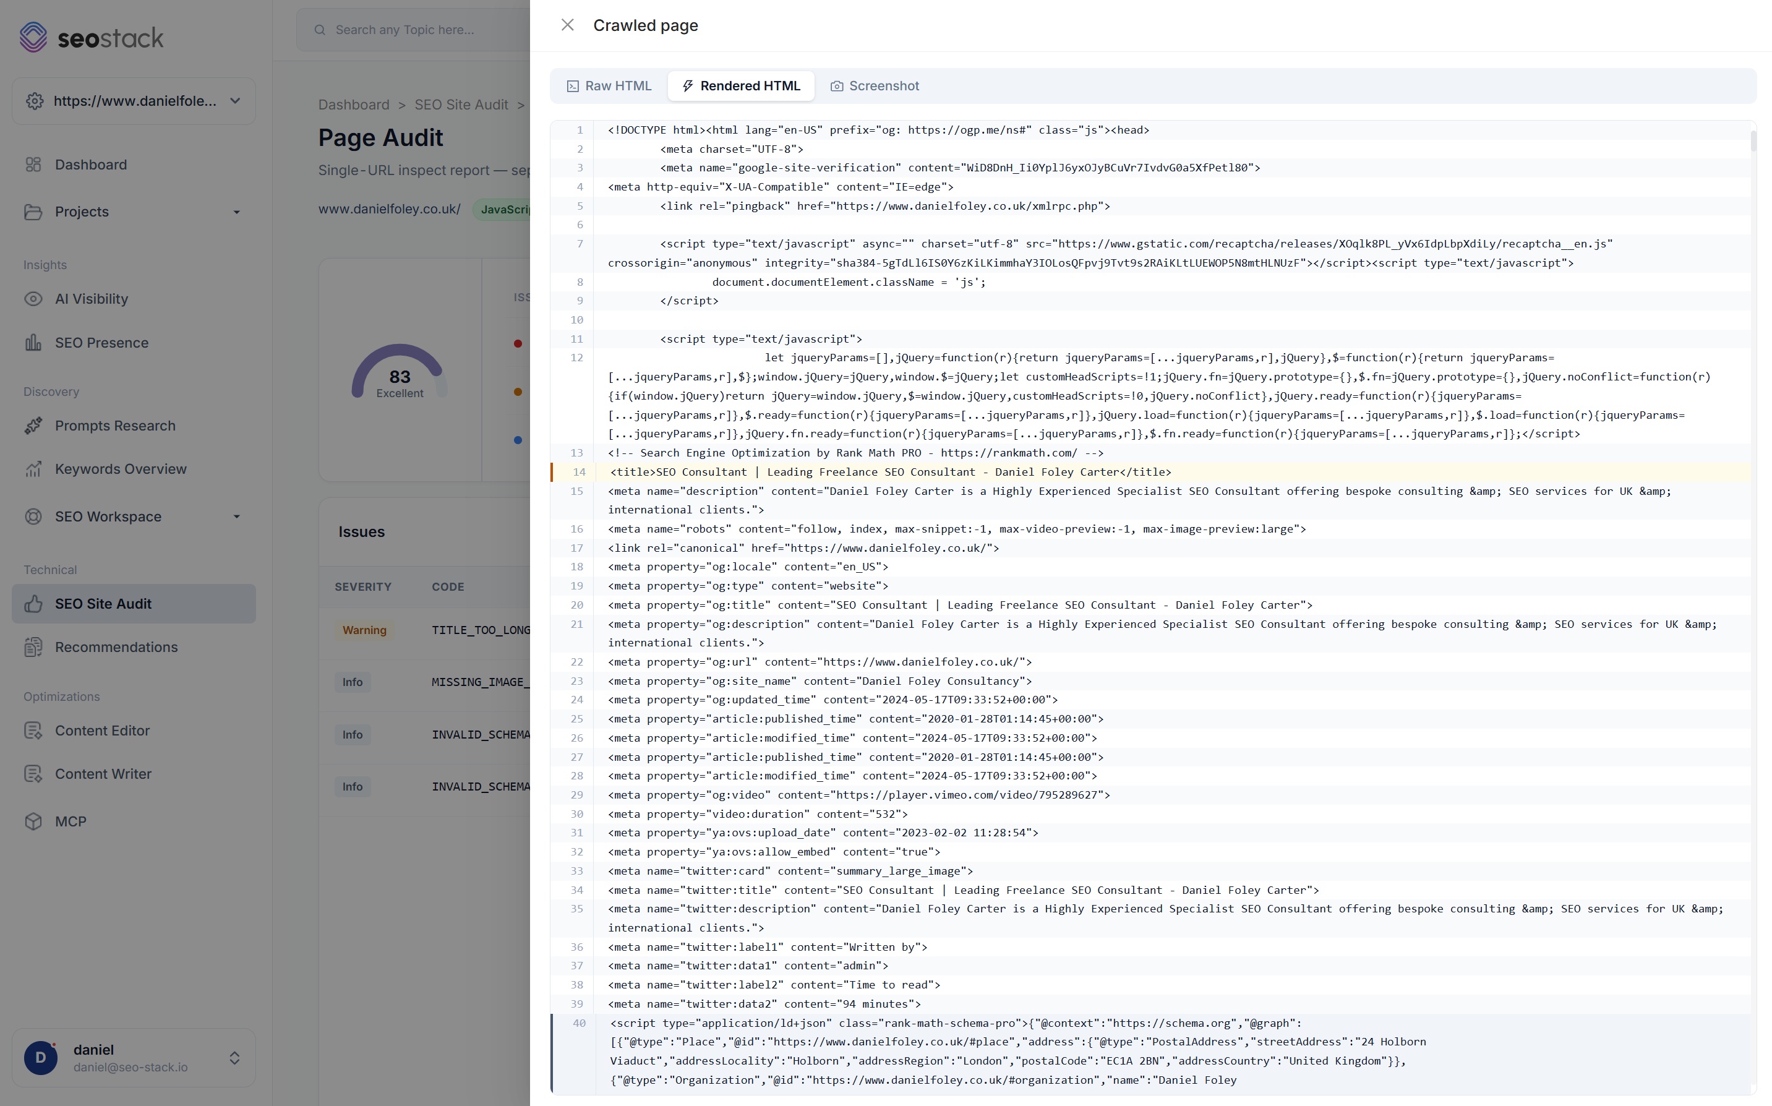Click the www.danielfoley.co.uk/ URL text
Viewport: 1772px width, 1106px height.
[x=390, y=209]
